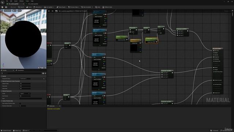The image size is (234, 132).
Task: Click the Primitive Data Index field
Action: [23, 106]
